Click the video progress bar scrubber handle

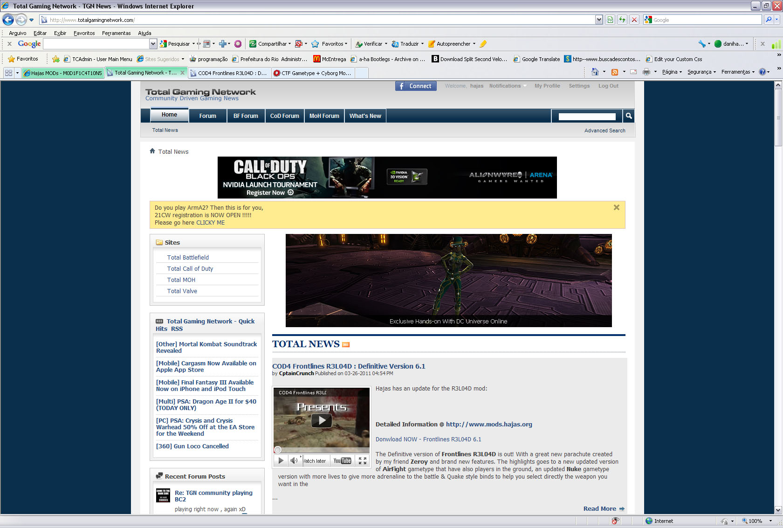(278, 450)
